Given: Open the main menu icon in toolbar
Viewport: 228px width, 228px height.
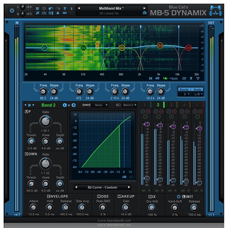Looking at the screenshot, I should coord(37,8).
